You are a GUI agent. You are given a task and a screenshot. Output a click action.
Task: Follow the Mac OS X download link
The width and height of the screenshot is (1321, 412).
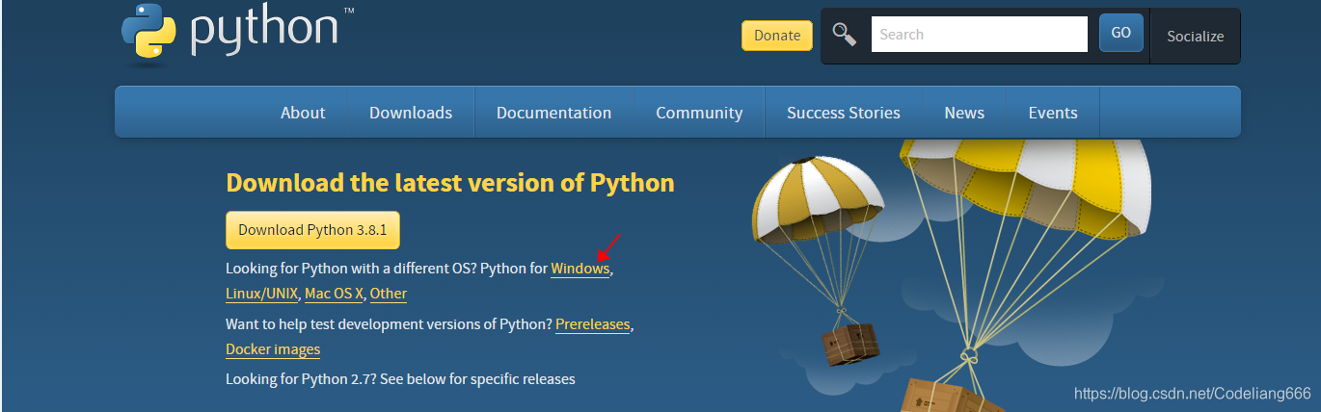[x=334, y=294]
